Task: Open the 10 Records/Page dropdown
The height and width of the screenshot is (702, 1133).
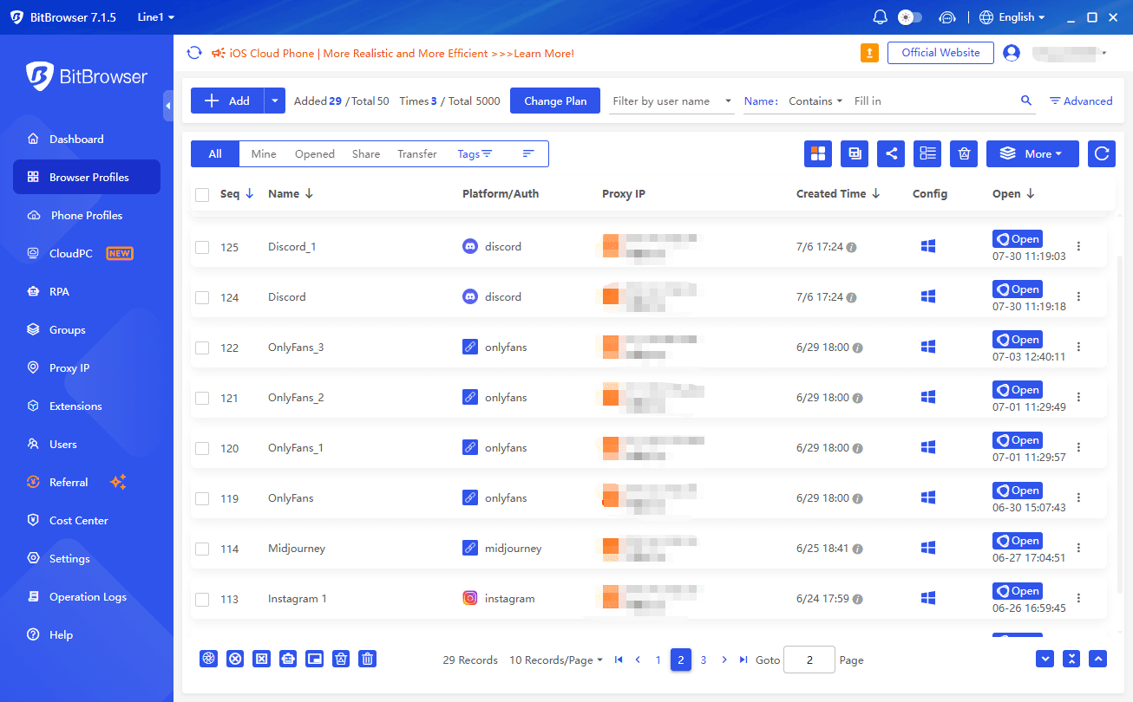Action: (556, 660)
